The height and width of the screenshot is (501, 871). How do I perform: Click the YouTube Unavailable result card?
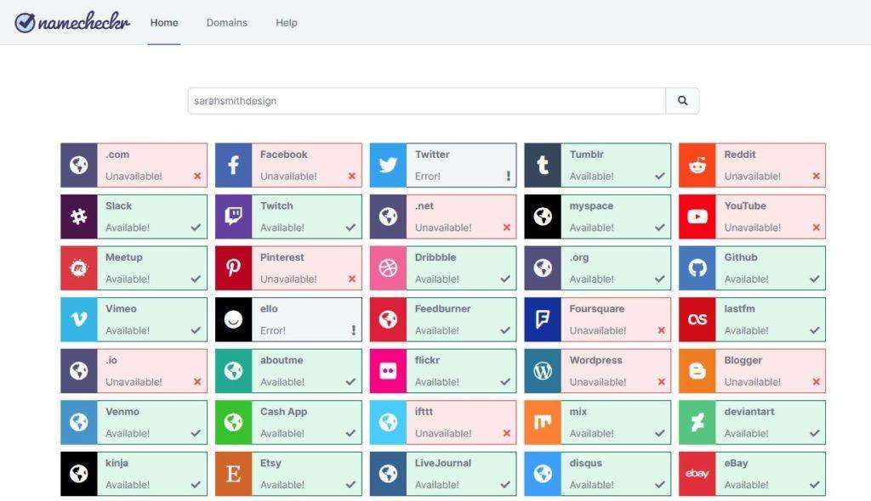pyautogui.click(x=752, y=217)
